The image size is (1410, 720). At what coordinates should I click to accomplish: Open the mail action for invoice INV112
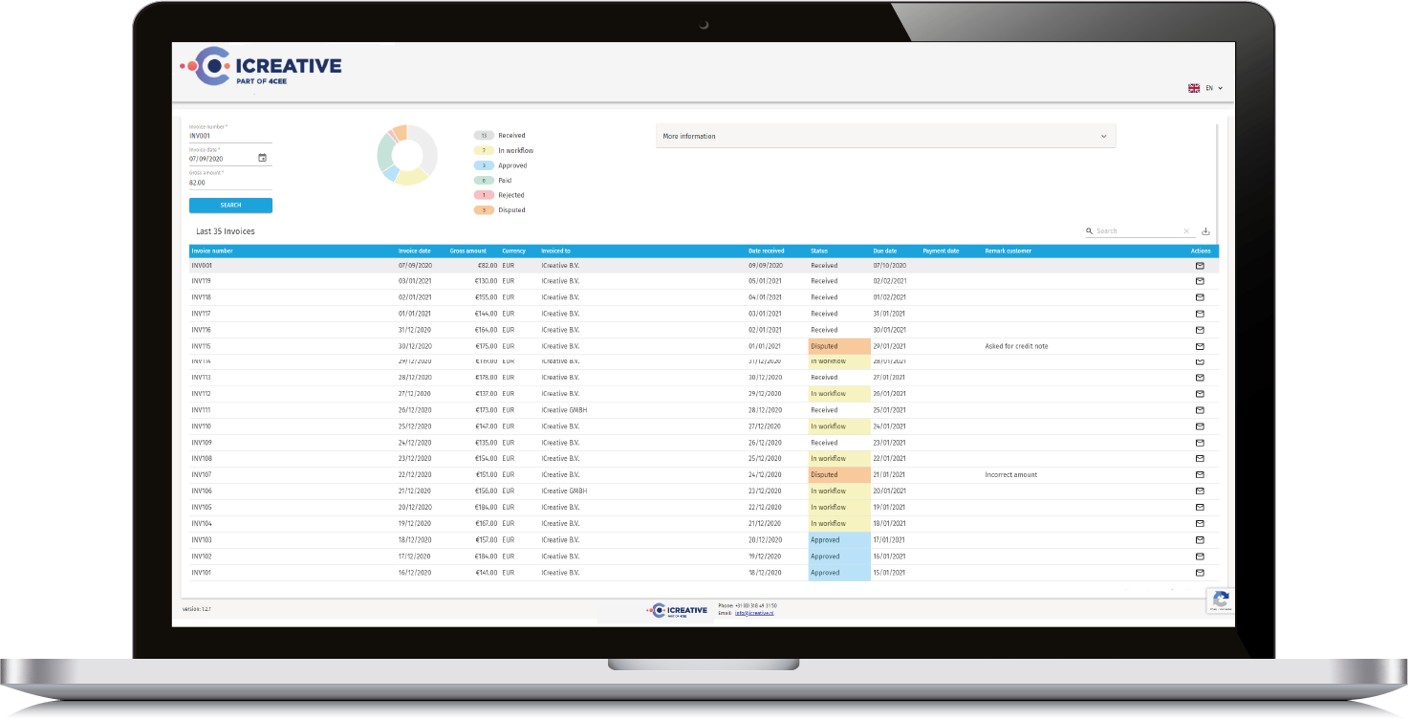pyautogui.click(x=1200, y=394)
